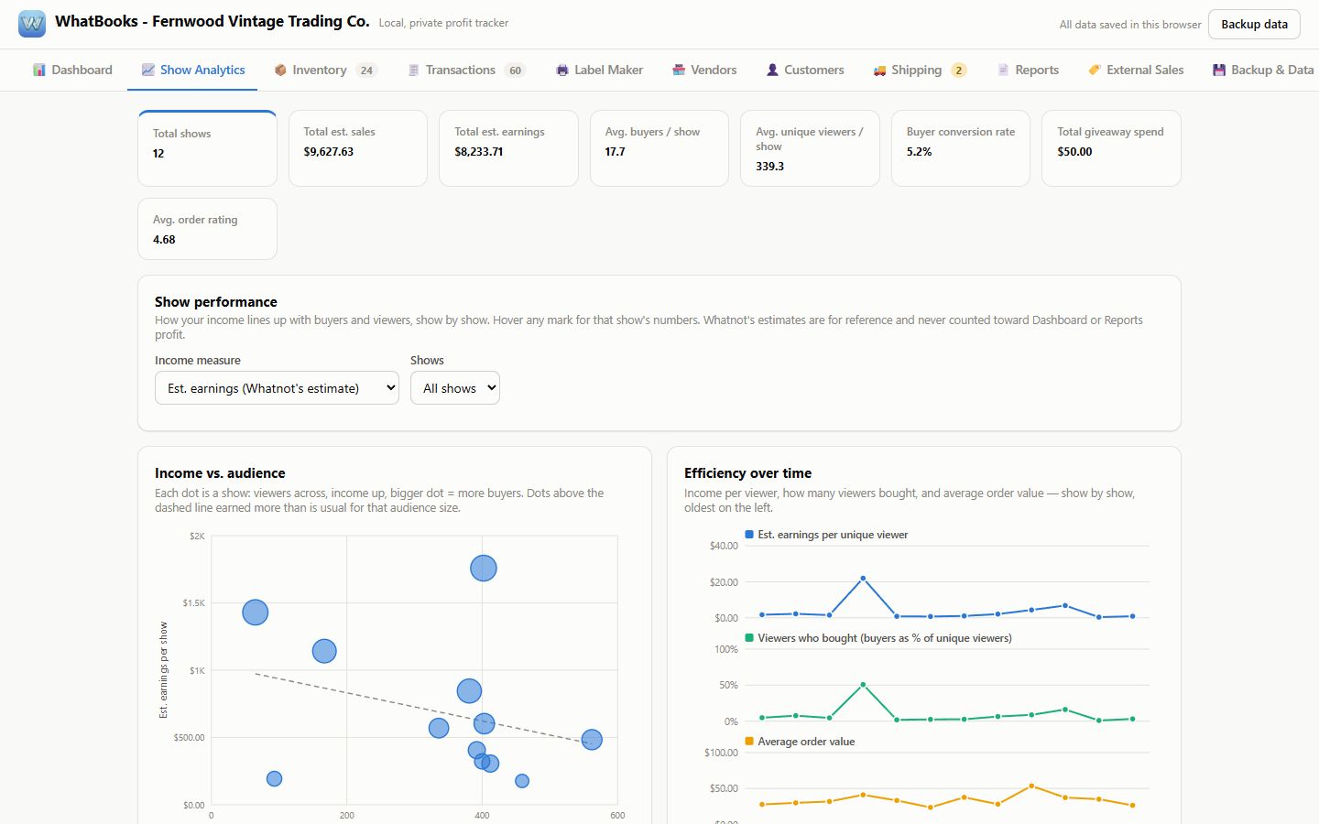Select the Avg. buyers / show card
This screenshot has width=1319, height=824.
[659, 148]
